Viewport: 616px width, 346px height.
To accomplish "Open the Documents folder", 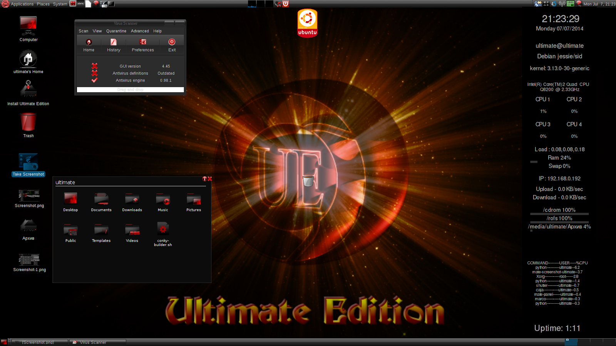I will [101, 202].
